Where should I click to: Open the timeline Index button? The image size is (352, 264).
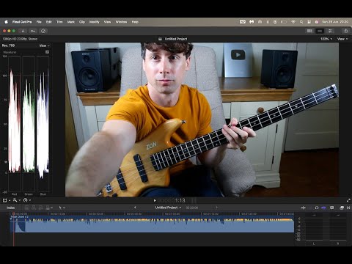click(10, 208)
